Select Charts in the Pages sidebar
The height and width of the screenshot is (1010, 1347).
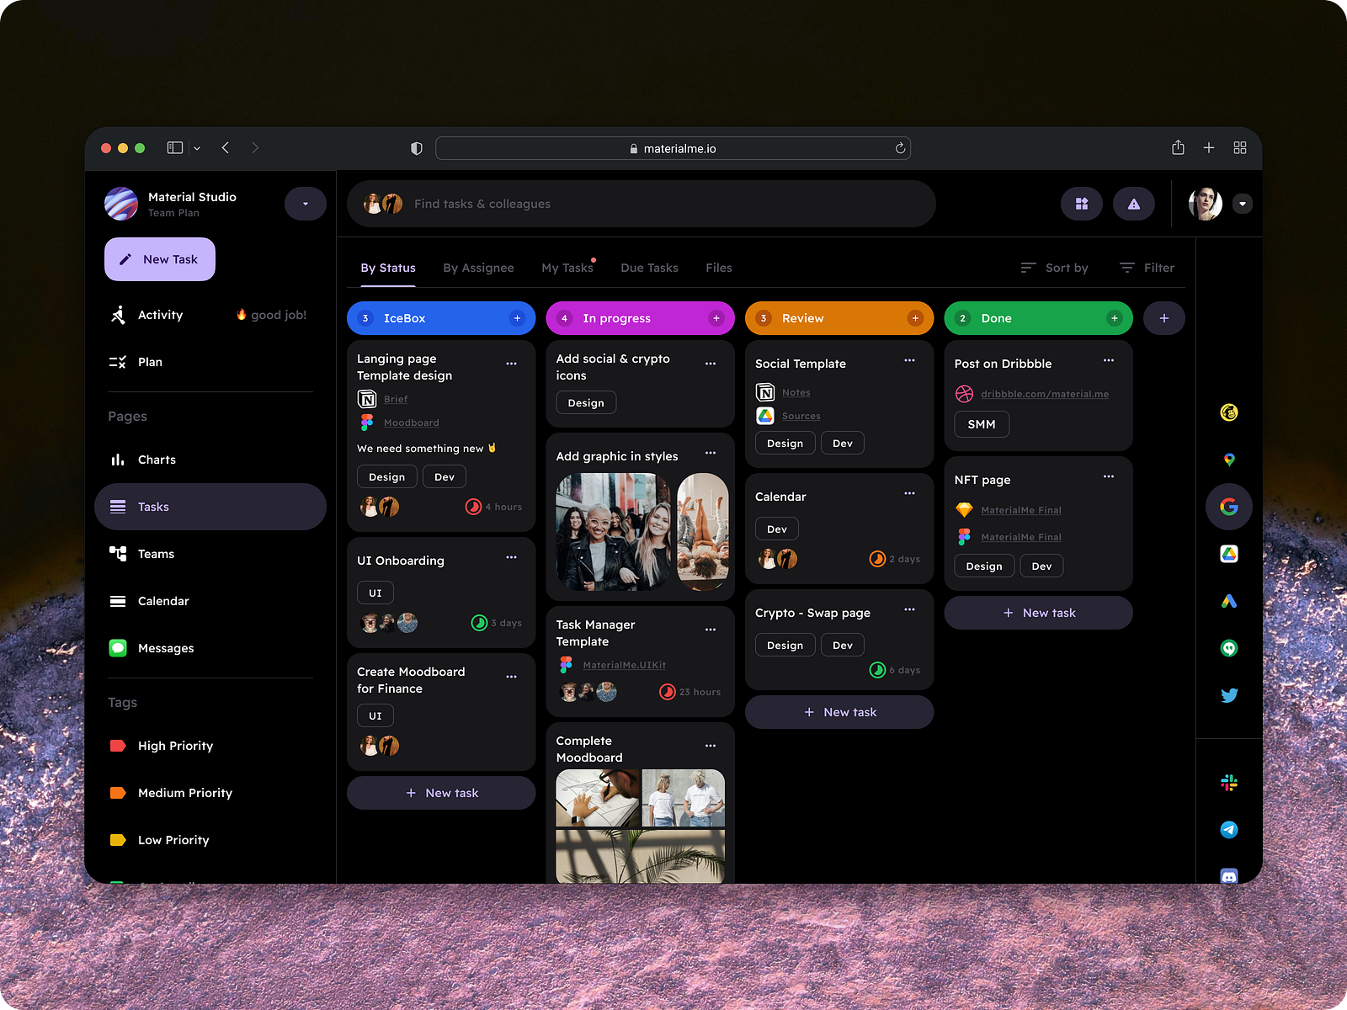click(157, 460)
